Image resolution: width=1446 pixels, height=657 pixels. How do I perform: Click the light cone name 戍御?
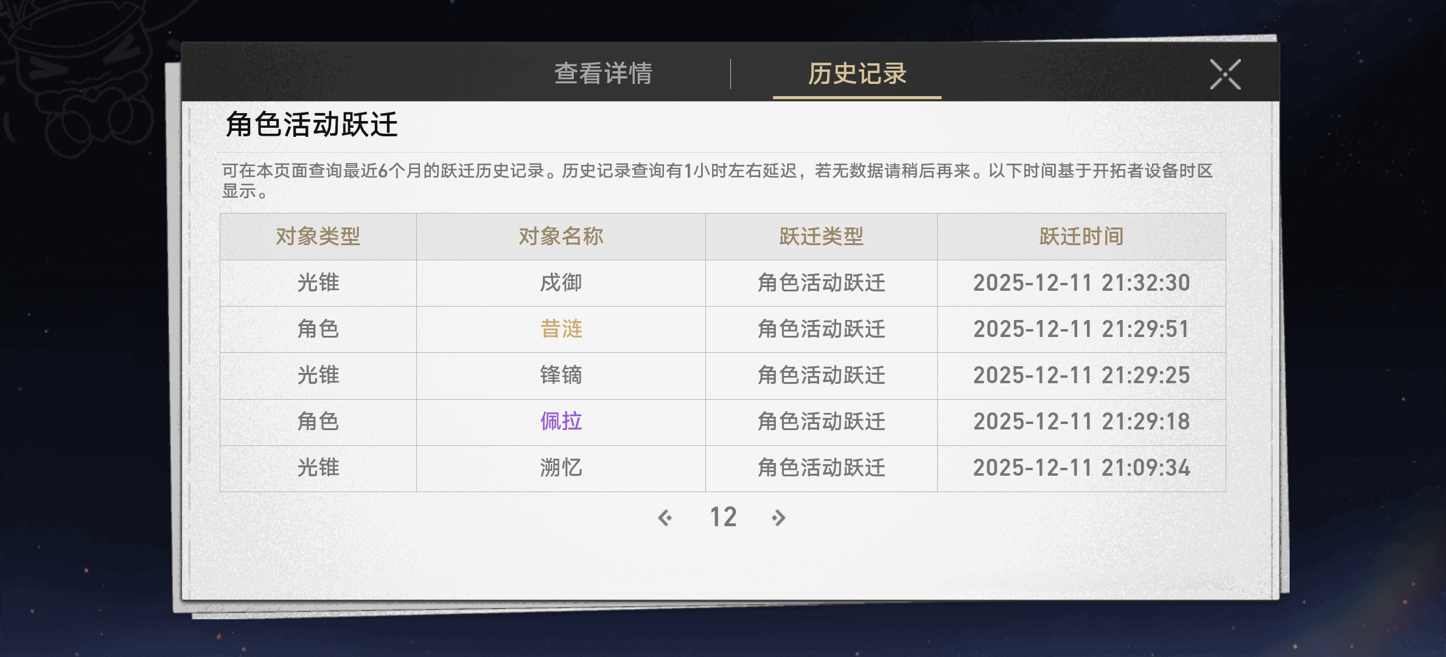pos(561,283)
